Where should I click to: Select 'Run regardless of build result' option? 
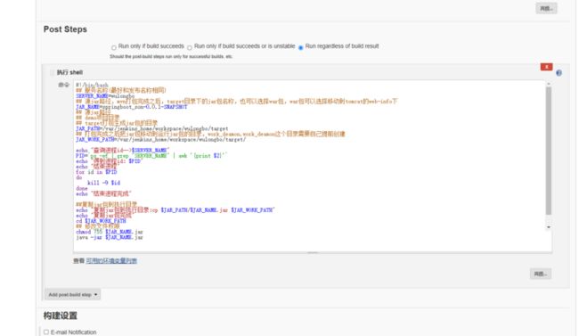click(300, 48)
